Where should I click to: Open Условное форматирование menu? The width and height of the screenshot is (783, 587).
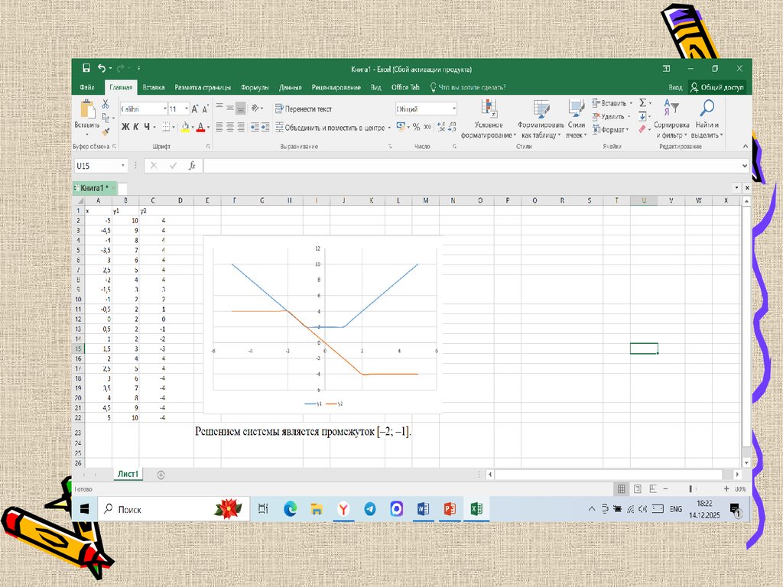[x=489, y=118]
